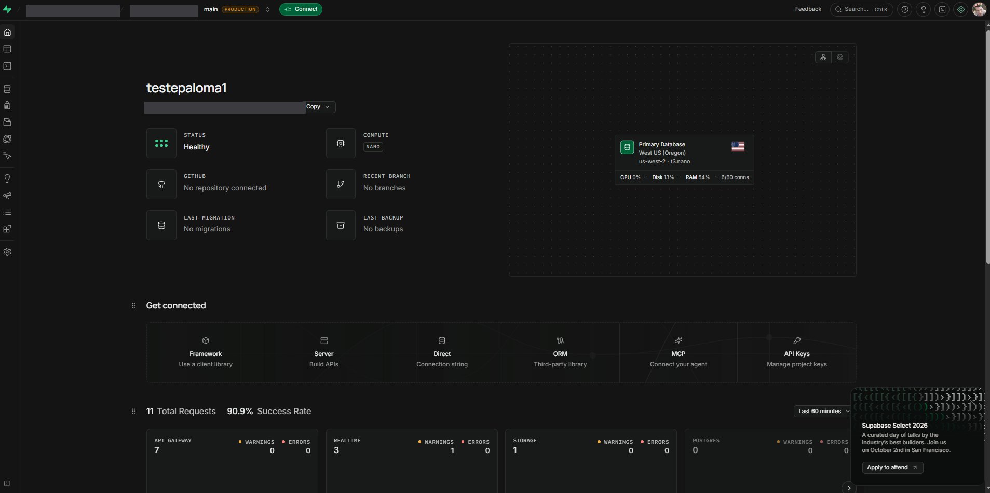Click the "No backups" text
990x493 pixels.
[x=383, y=229]
